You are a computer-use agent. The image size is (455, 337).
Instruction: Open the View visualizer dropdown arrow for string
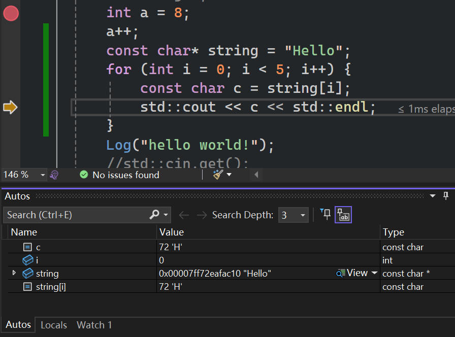click(x=375, y=274)
